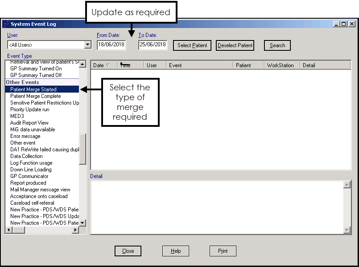Click the From Date field
359x267 pixels.
point(111,45)
